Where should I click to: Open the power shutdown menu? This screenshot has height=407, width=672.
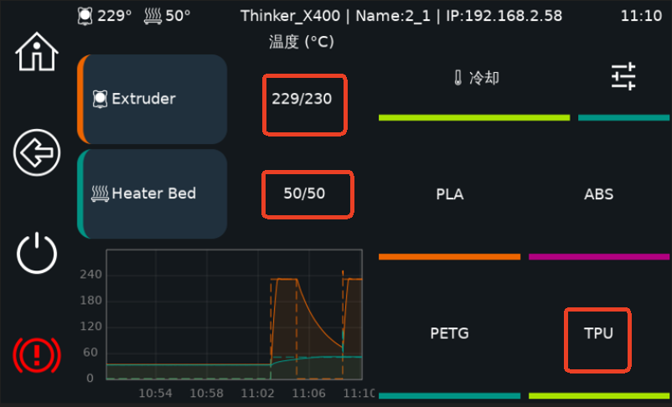pos(37,254)
